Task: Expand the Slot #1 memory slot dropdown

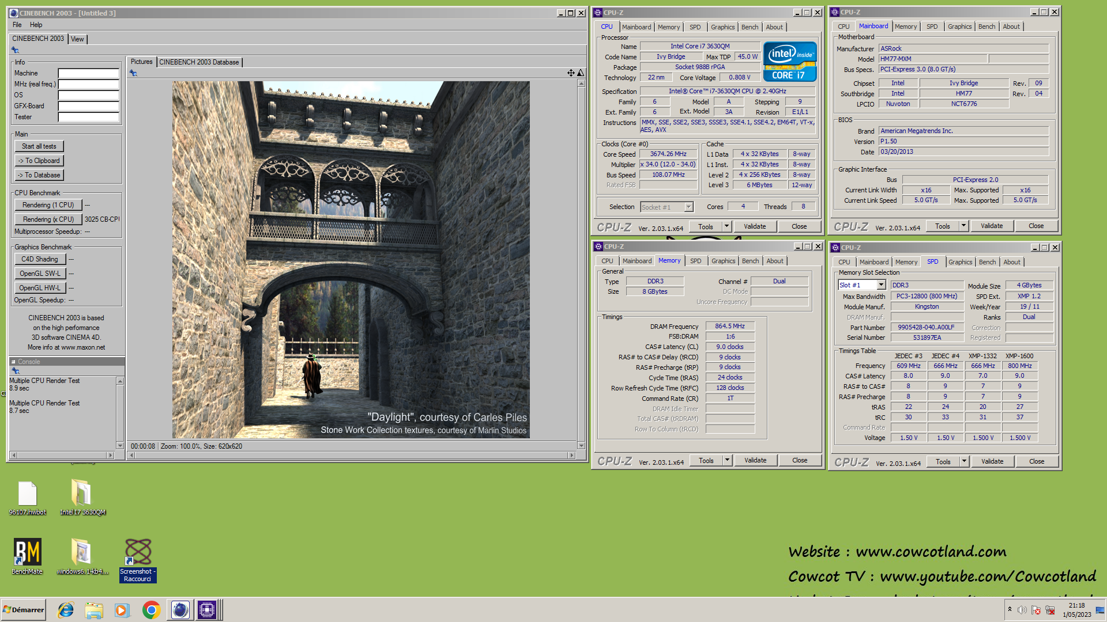Action: [x=881, y=285]
